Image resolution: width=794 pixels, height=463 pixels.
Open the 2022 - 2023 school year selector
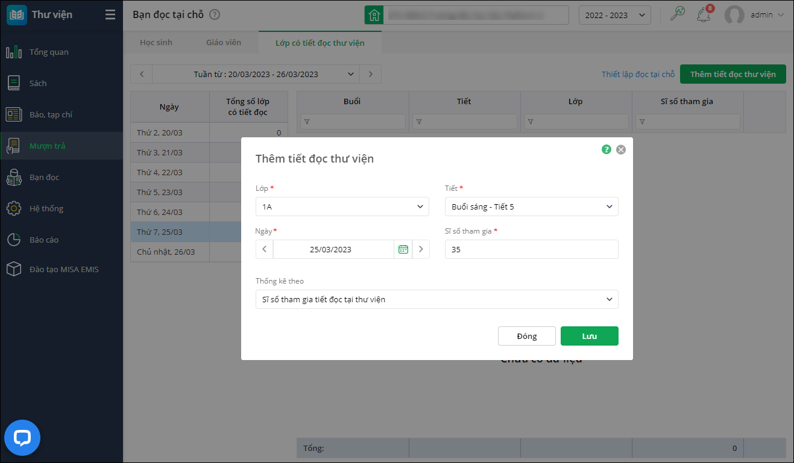(614, 15)
